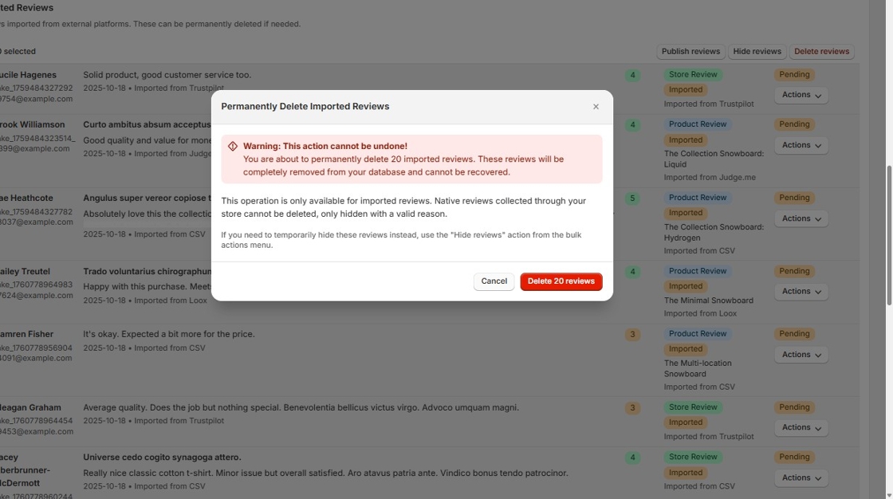This screenshot has height=499, width=893.
Task: Cancel the permanent delete operation
Action: (x=494, y=281)
